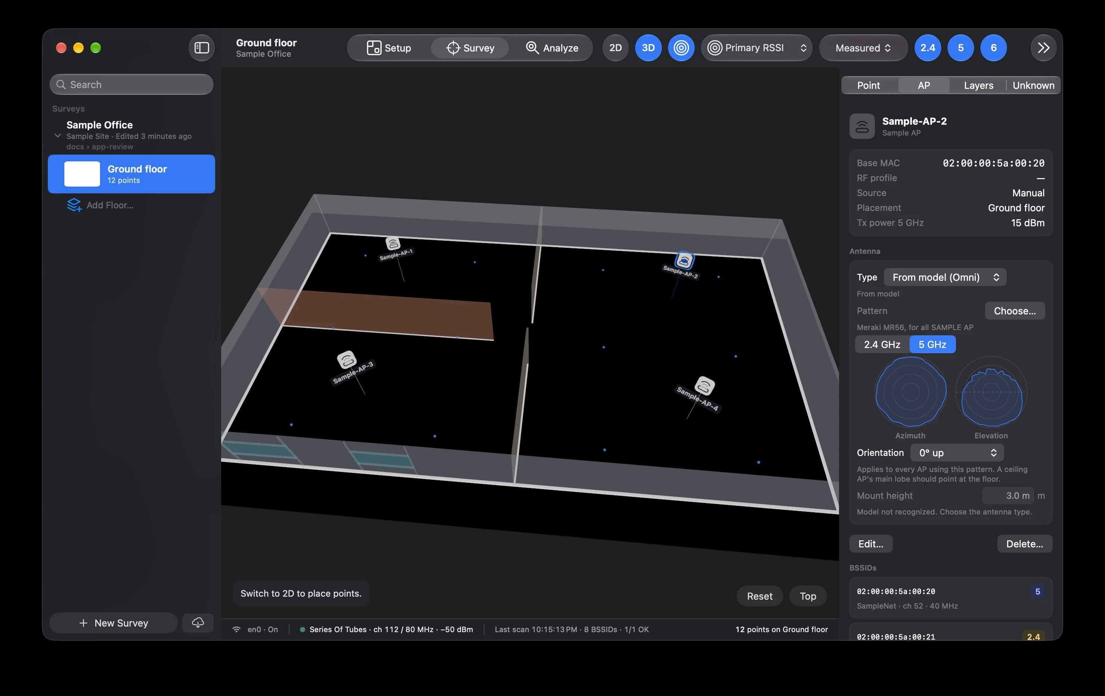Switch to the Survey mode
1105x696 pixels.
coord(470,48)
